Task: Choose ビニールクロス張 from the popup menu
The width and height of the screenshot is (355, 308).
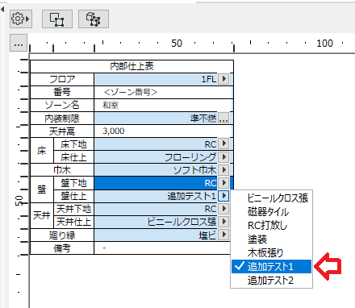Action: click(x=271, y=198)
